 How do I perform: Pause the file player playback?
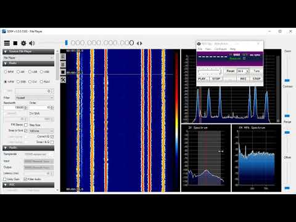(63, 65)
